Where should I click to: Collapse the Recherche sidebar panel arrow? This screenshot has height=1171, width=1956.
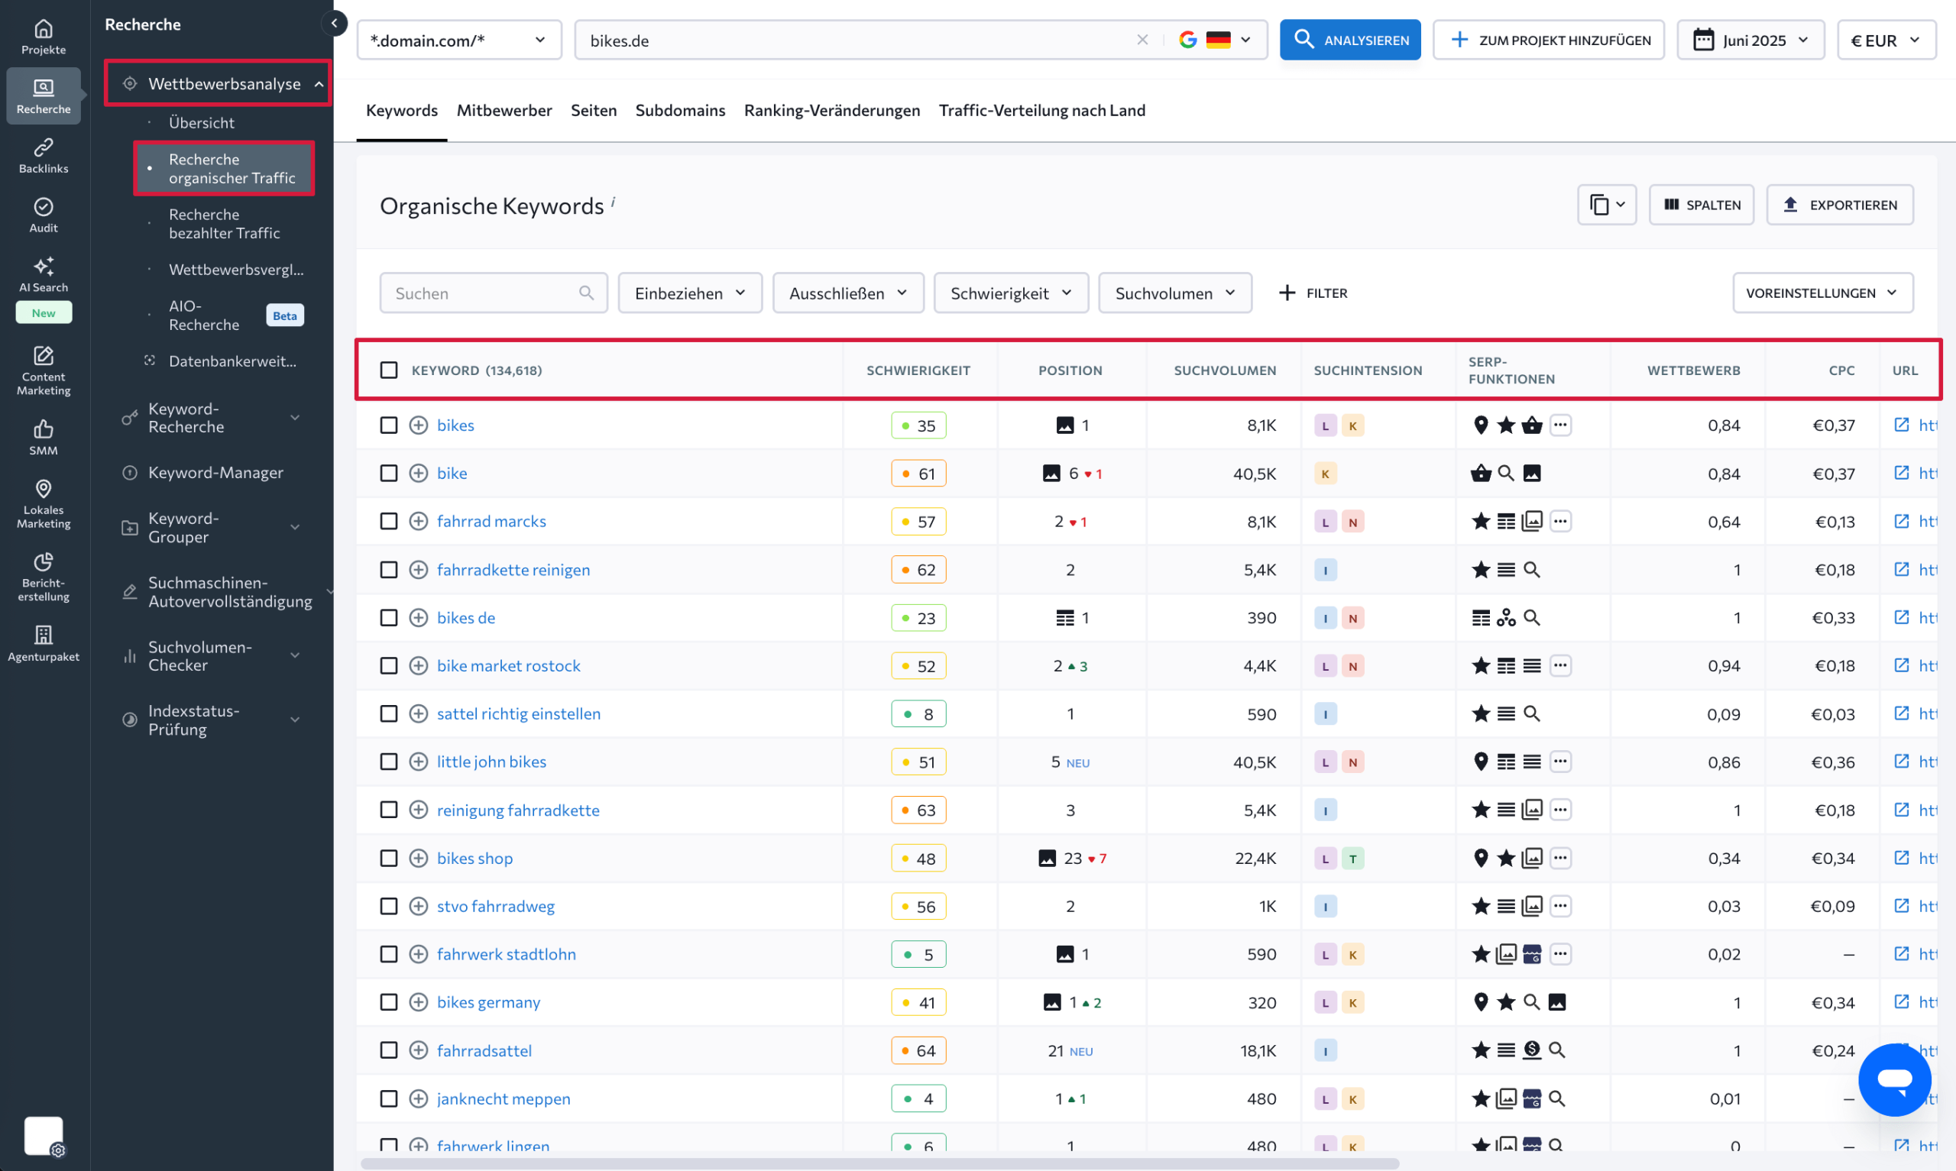pyautogui.click(x=335, y=24)
